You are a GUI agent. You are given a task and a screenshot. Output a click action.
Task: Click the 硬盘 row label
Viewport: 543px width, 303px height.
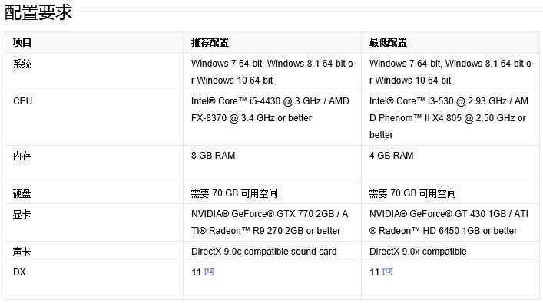[22, 193]
